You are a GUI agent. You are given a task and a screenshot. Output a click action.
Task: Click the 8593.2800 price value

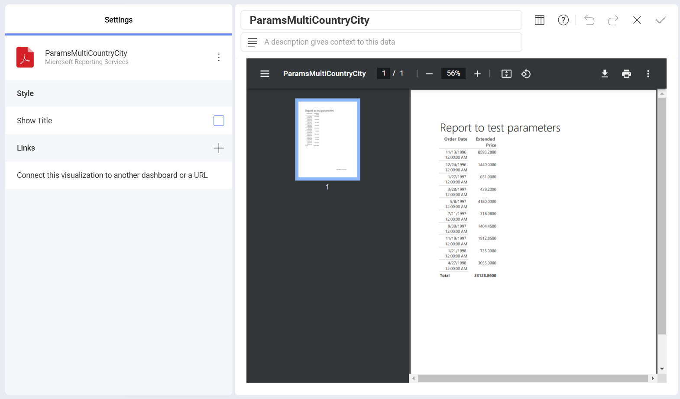(x=487, y=152)
